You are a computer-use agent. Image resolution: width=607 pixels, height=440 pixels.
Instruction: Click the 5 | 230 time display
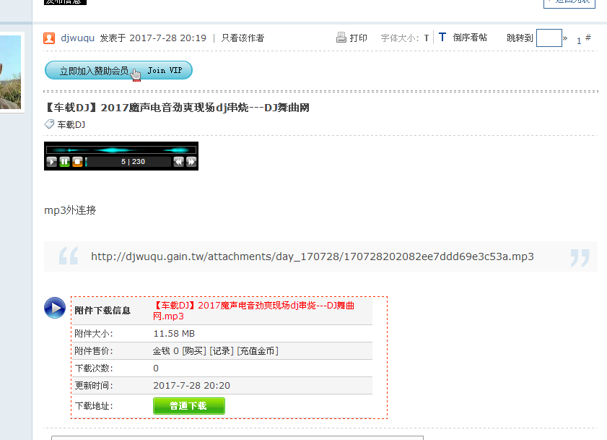pos(134,162)
